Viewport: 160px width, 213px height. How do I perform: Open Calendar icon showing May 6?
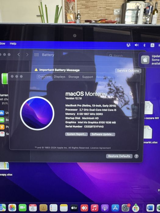click(33, 208)
